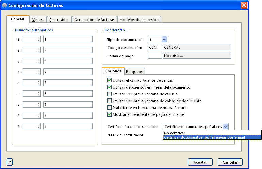Close the Configuración de facturas dialog
This screenshot has height=169, width=262.
[x=244, y=5]
